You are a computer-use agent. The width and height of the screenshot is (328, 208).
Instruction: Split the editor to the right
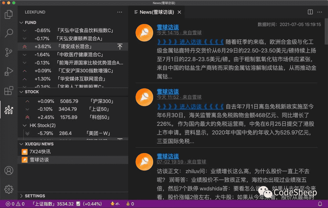click(x=310, y=12)
